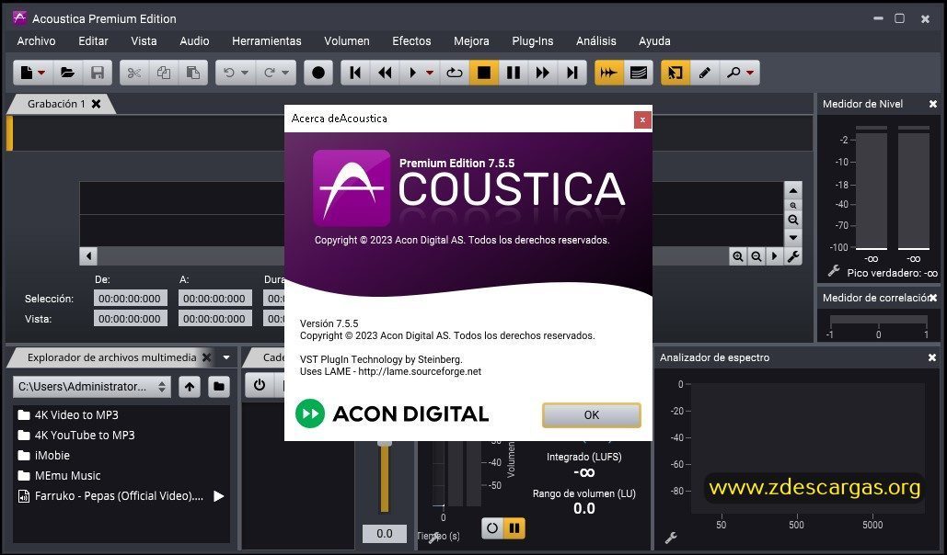Click the Open folder icon in toolbar

point(68,73)
